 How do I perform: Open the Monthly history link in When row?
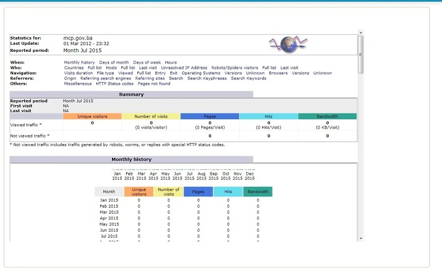(x=79, y=63)
